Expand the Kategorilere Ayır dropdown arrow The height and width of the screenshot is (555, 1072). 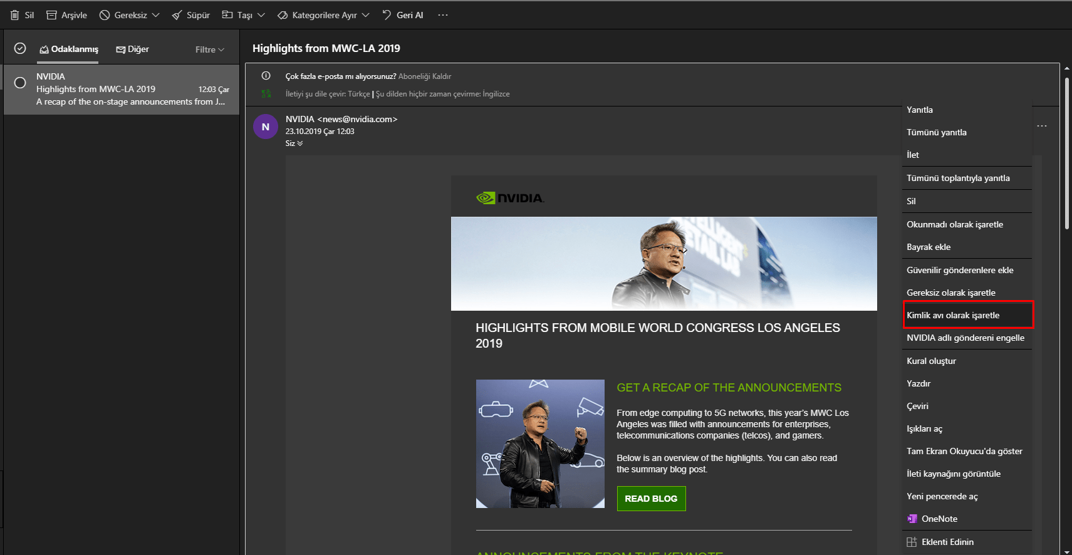[x=365, y=15]
